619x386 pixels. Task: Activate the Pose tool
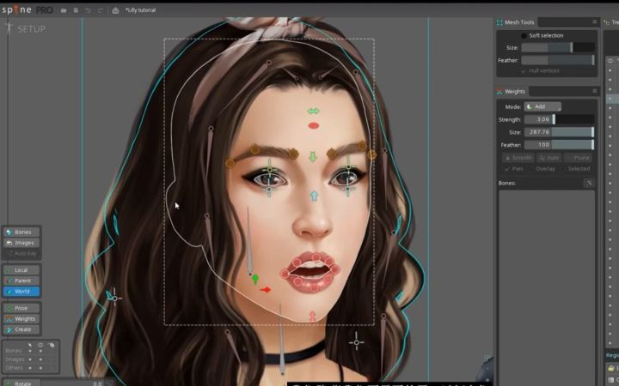click(21, 308)
